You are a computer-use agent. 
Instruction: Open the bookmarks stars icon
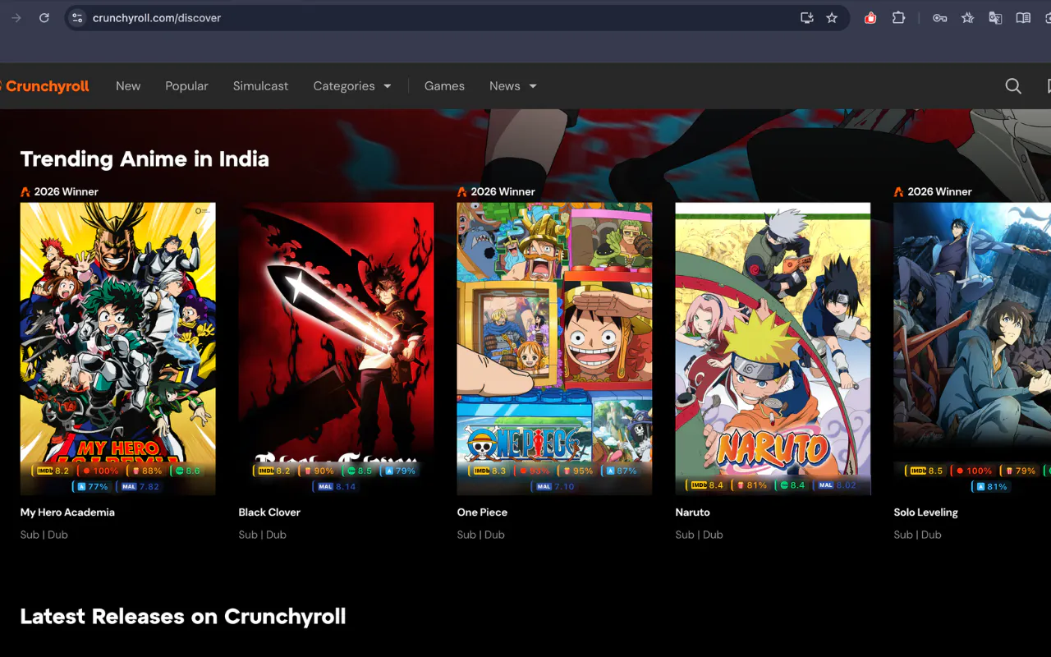pyautogui.click(x=968, y=18)
